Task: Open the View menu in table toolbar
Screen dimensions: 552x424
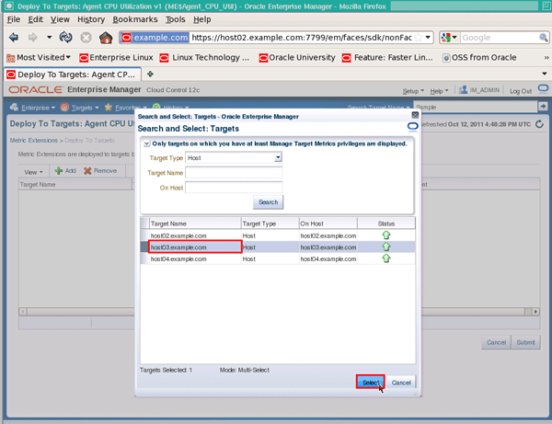Action: tap(33, 172)
